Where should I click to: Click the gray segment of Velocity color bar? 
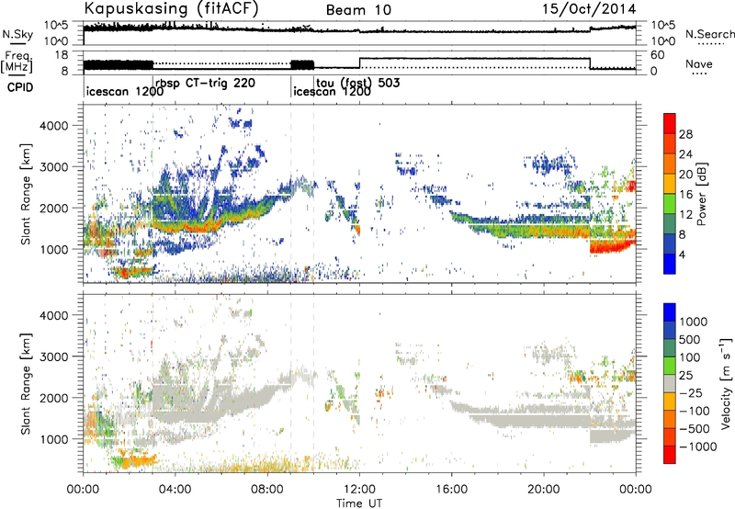point(670,383)
